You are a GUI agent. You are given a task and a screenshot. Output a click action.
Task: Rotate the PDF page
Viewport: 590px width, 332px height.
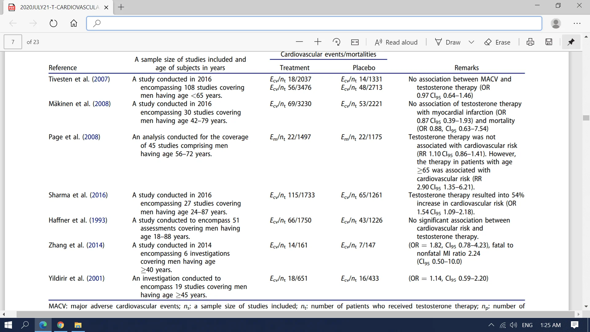pos(336,42)
